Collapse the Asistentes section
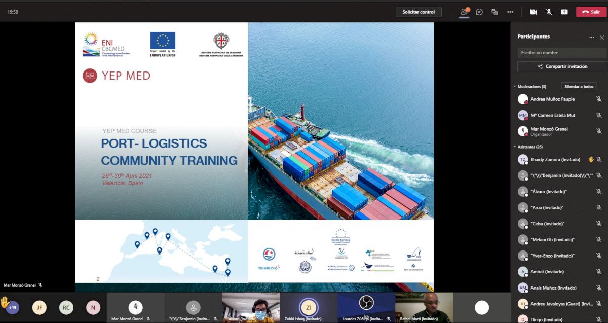Viewport: 608px width, 323px height. tap(515, 147)
